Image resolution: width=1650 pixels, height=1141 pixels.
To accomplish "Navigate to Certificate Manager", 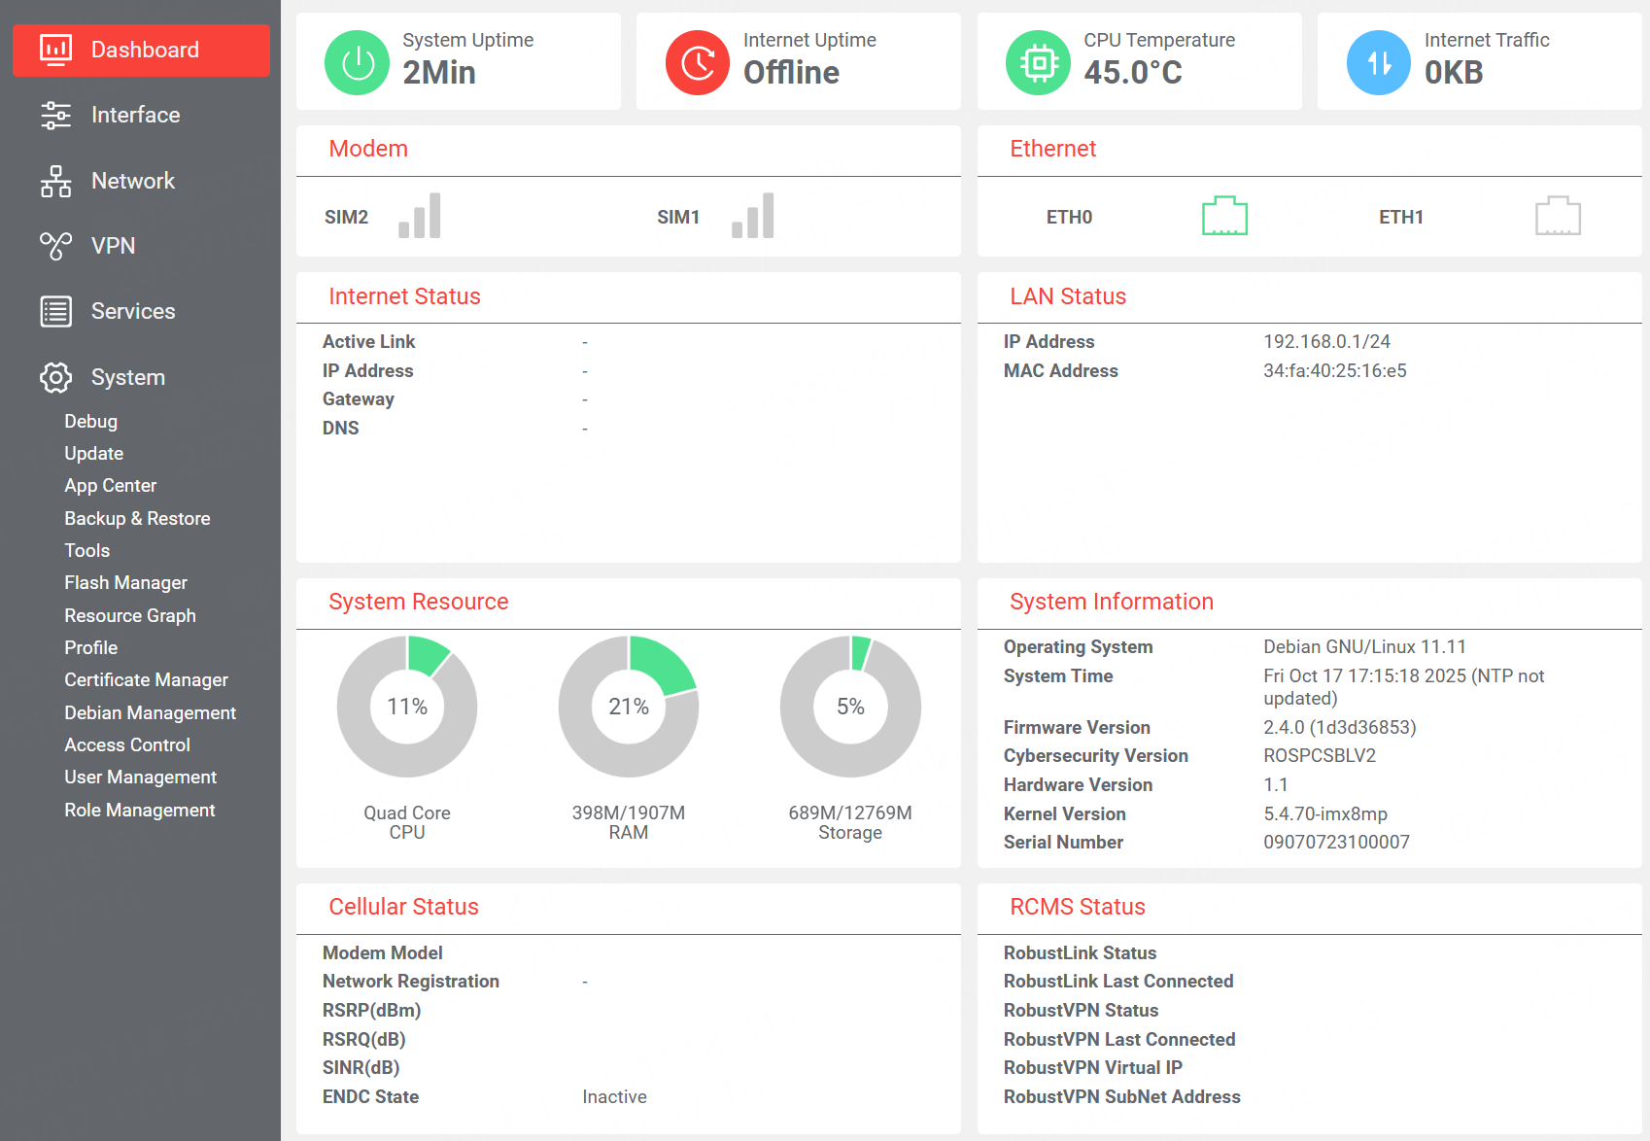I will click(146, 680).
